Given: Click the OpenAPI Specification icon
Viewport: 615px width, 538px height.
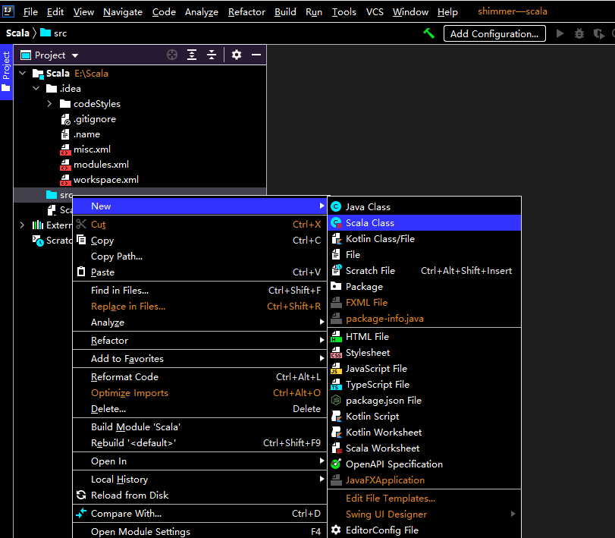Looking at the screenshot, I should (x=336, y=464).
